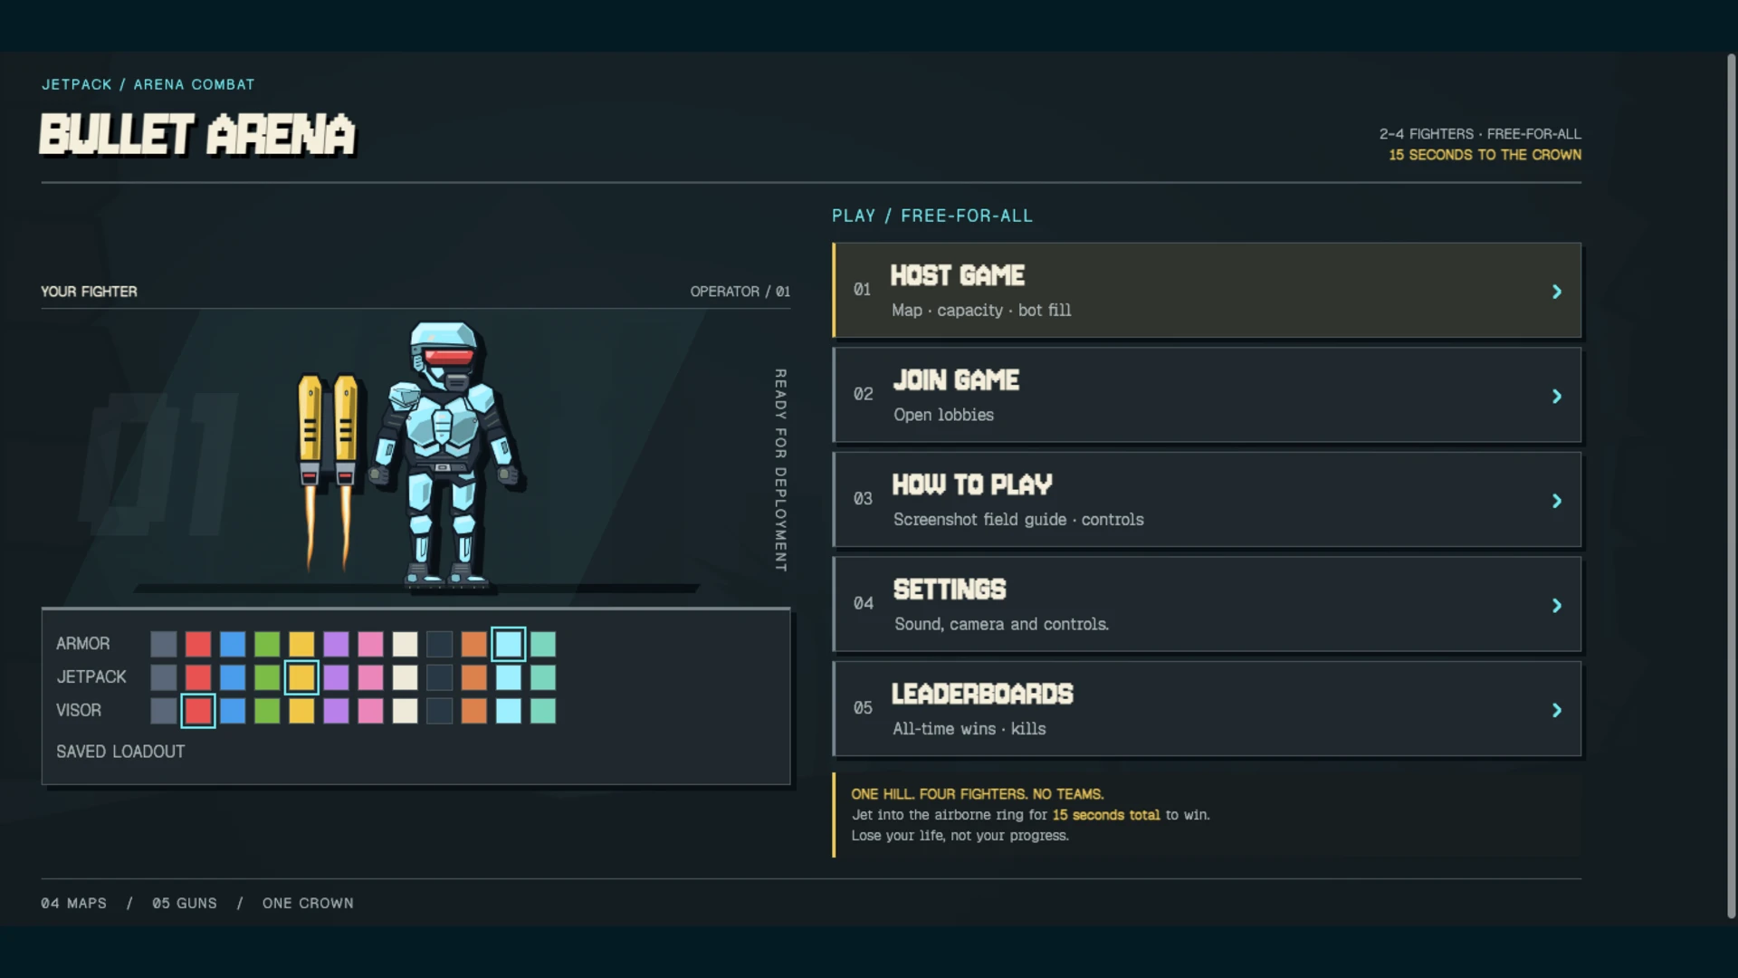Image resolution: width=1738 pixels, height=978 pixels.
Task: Select the purple visor color swatch
Action: click(x=336, y=711)
